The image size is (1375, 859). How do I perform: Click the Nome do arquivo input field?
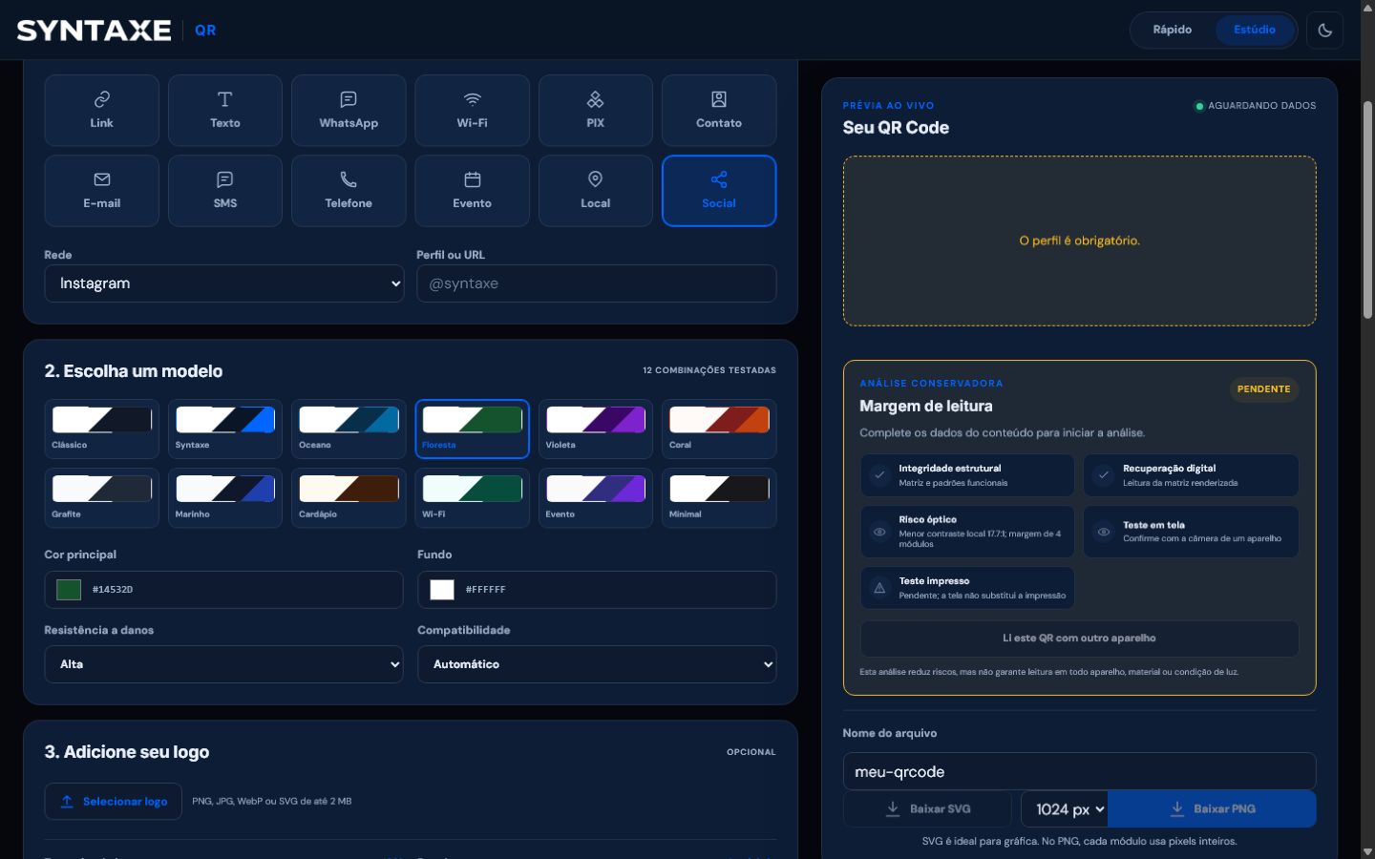1079,772
